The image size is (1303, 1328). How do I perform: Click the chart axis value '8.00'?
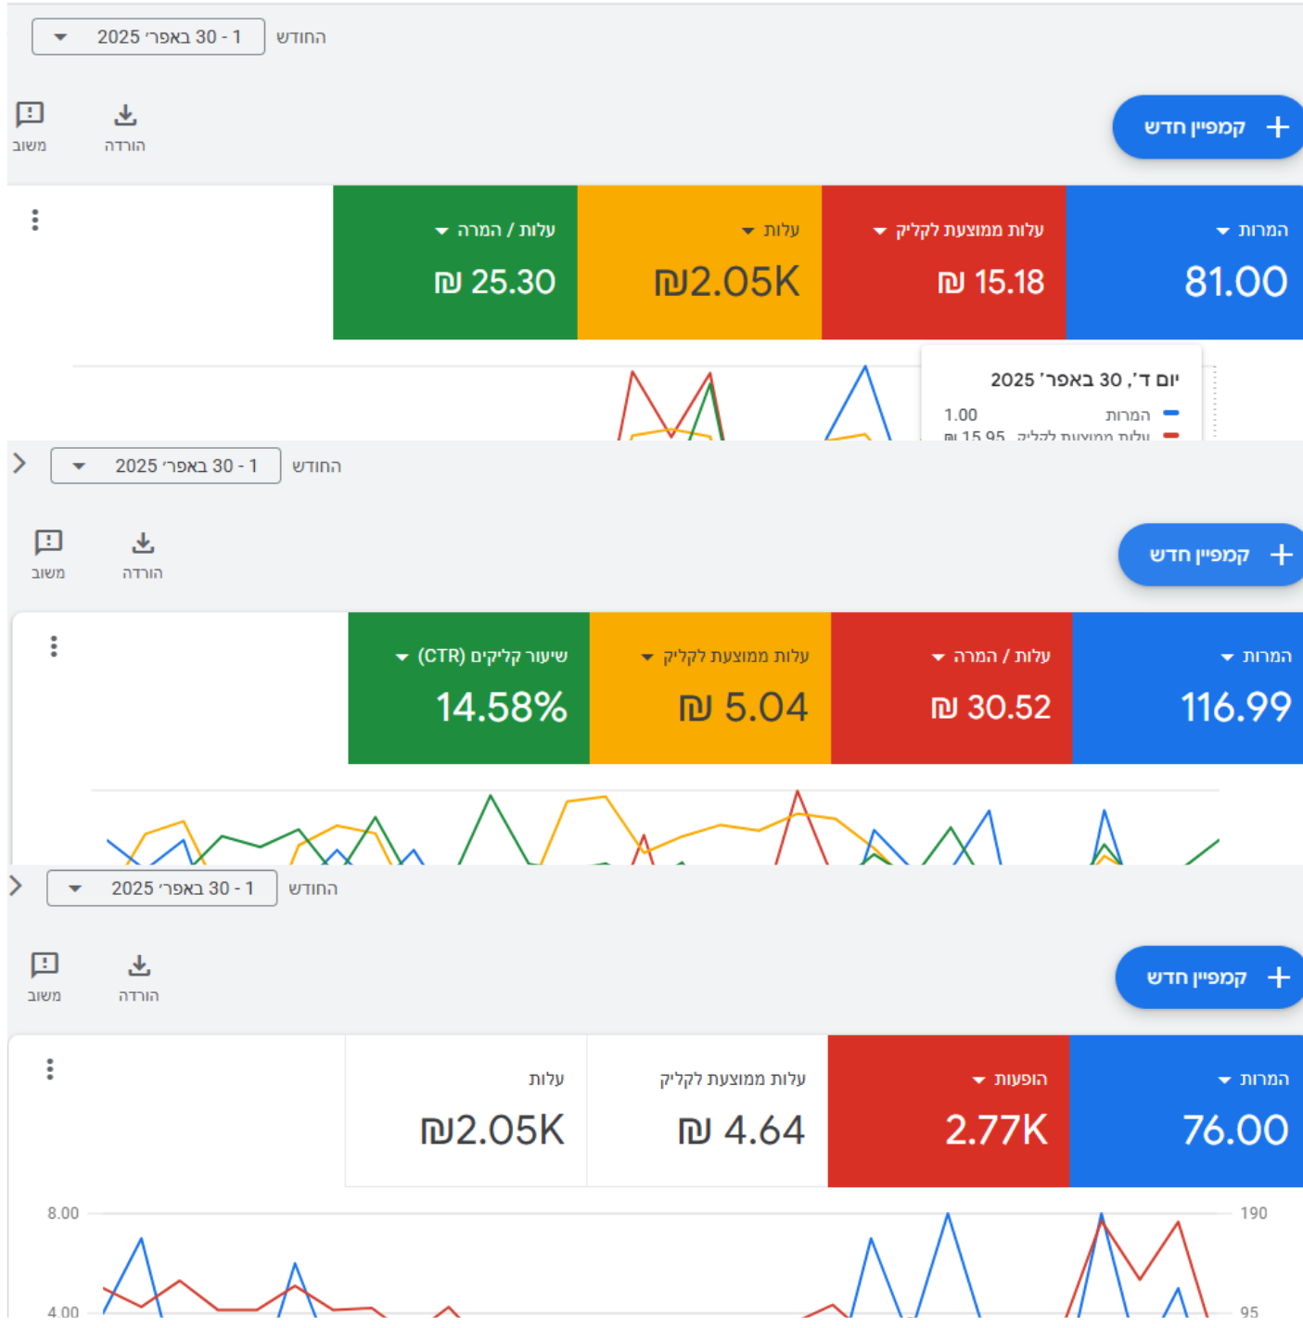coord(63,1213)
